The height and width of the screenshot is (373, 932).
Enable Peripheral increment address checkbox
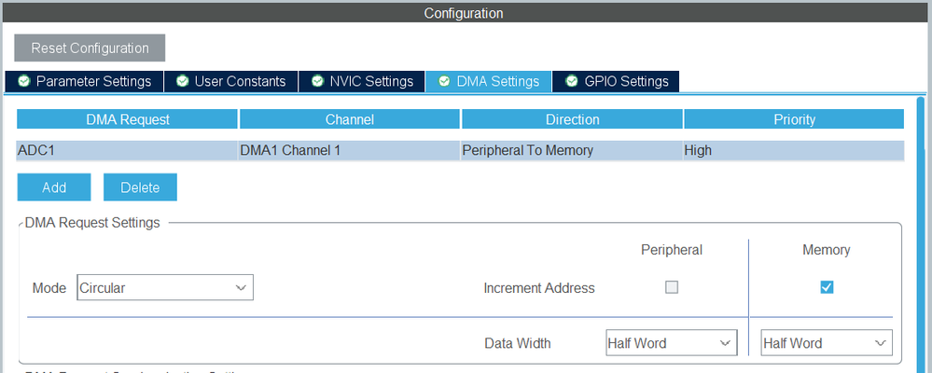click(x=672, y=287)
